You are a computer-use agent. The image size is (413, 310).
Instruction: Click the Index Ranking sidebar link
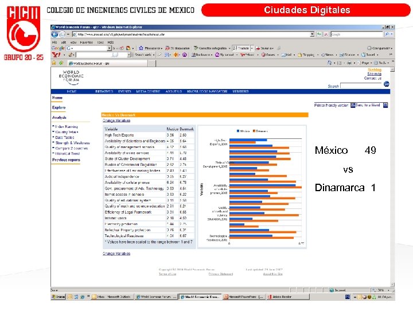[67, 127]
